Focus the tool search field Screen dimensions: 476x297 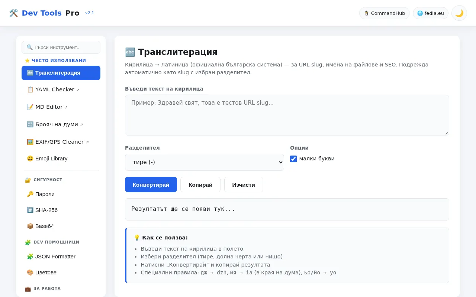click(x=61, y=47)
